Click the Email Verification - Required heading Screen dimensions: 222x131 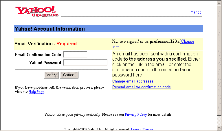(x=46, y=44)
